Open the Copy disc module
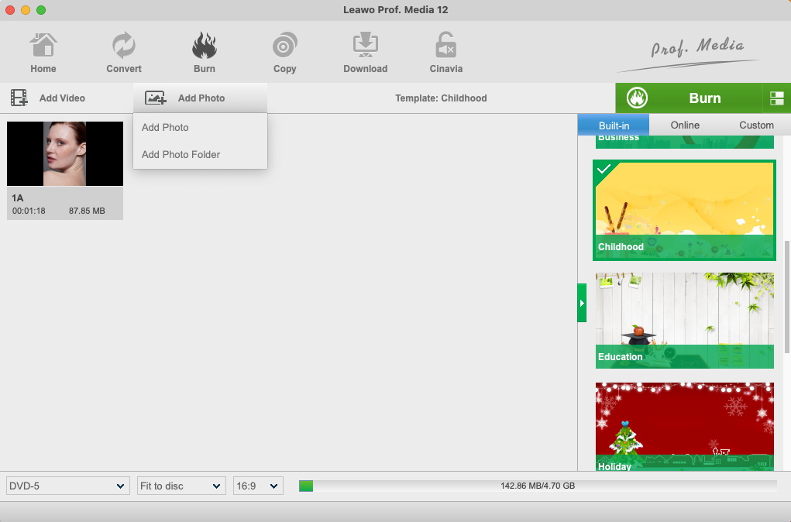Screen dimensions: 791x522 284,53
